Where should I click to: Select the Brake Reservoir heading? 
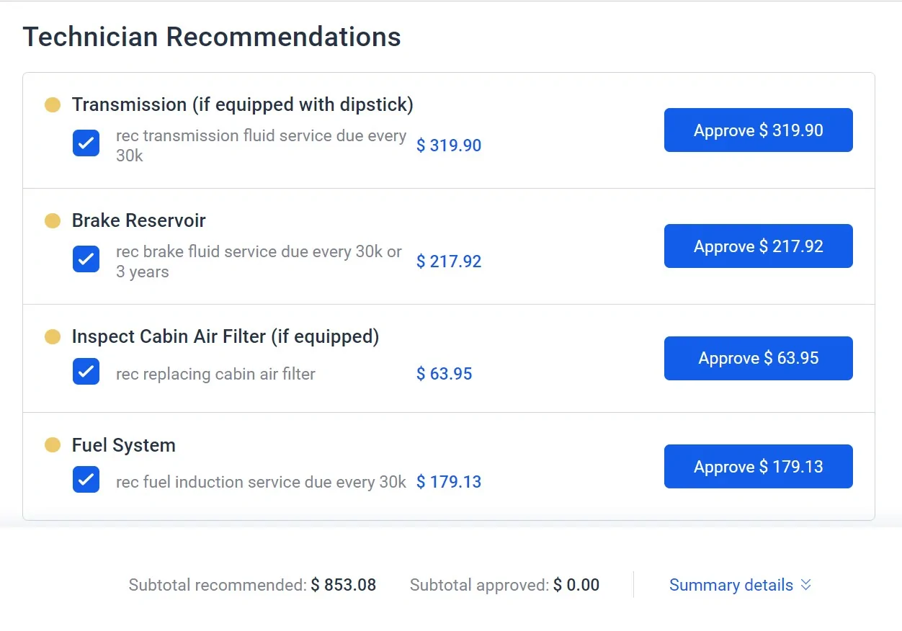(x=139, y=220)
